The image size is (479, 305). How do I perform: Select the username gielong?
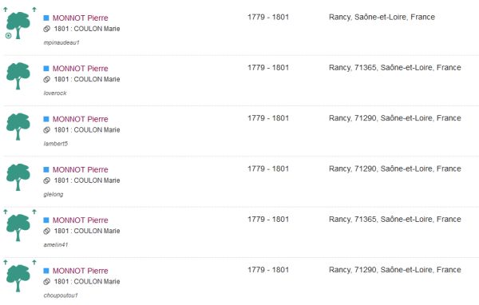coord(53,194)
